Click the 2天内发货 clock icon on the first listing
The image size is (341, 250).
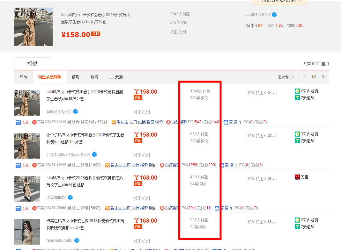(297, 91)
